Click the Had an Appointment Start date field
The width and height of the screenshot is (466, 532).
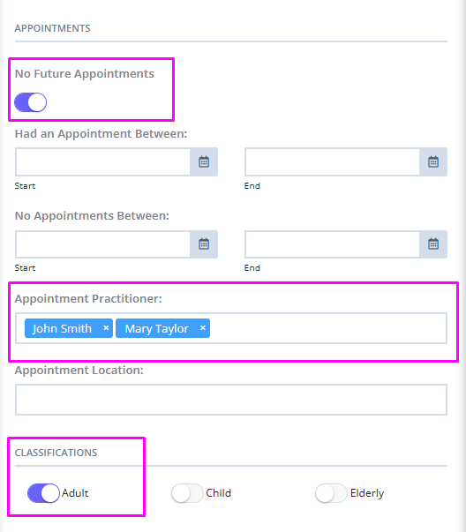103,161
